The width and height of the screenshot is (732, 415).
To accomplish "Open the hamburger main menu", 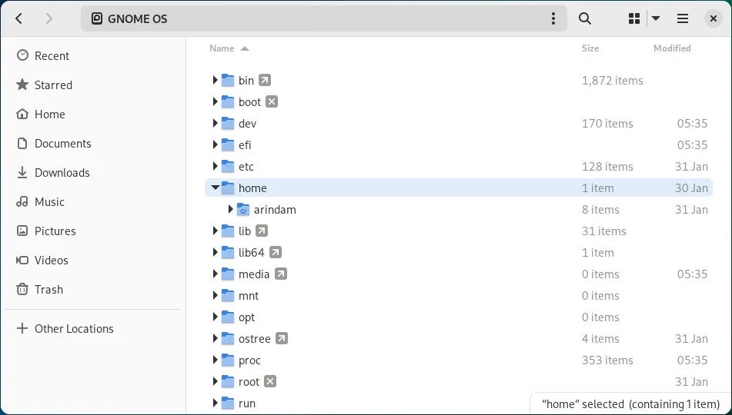I will pos(682,18).
